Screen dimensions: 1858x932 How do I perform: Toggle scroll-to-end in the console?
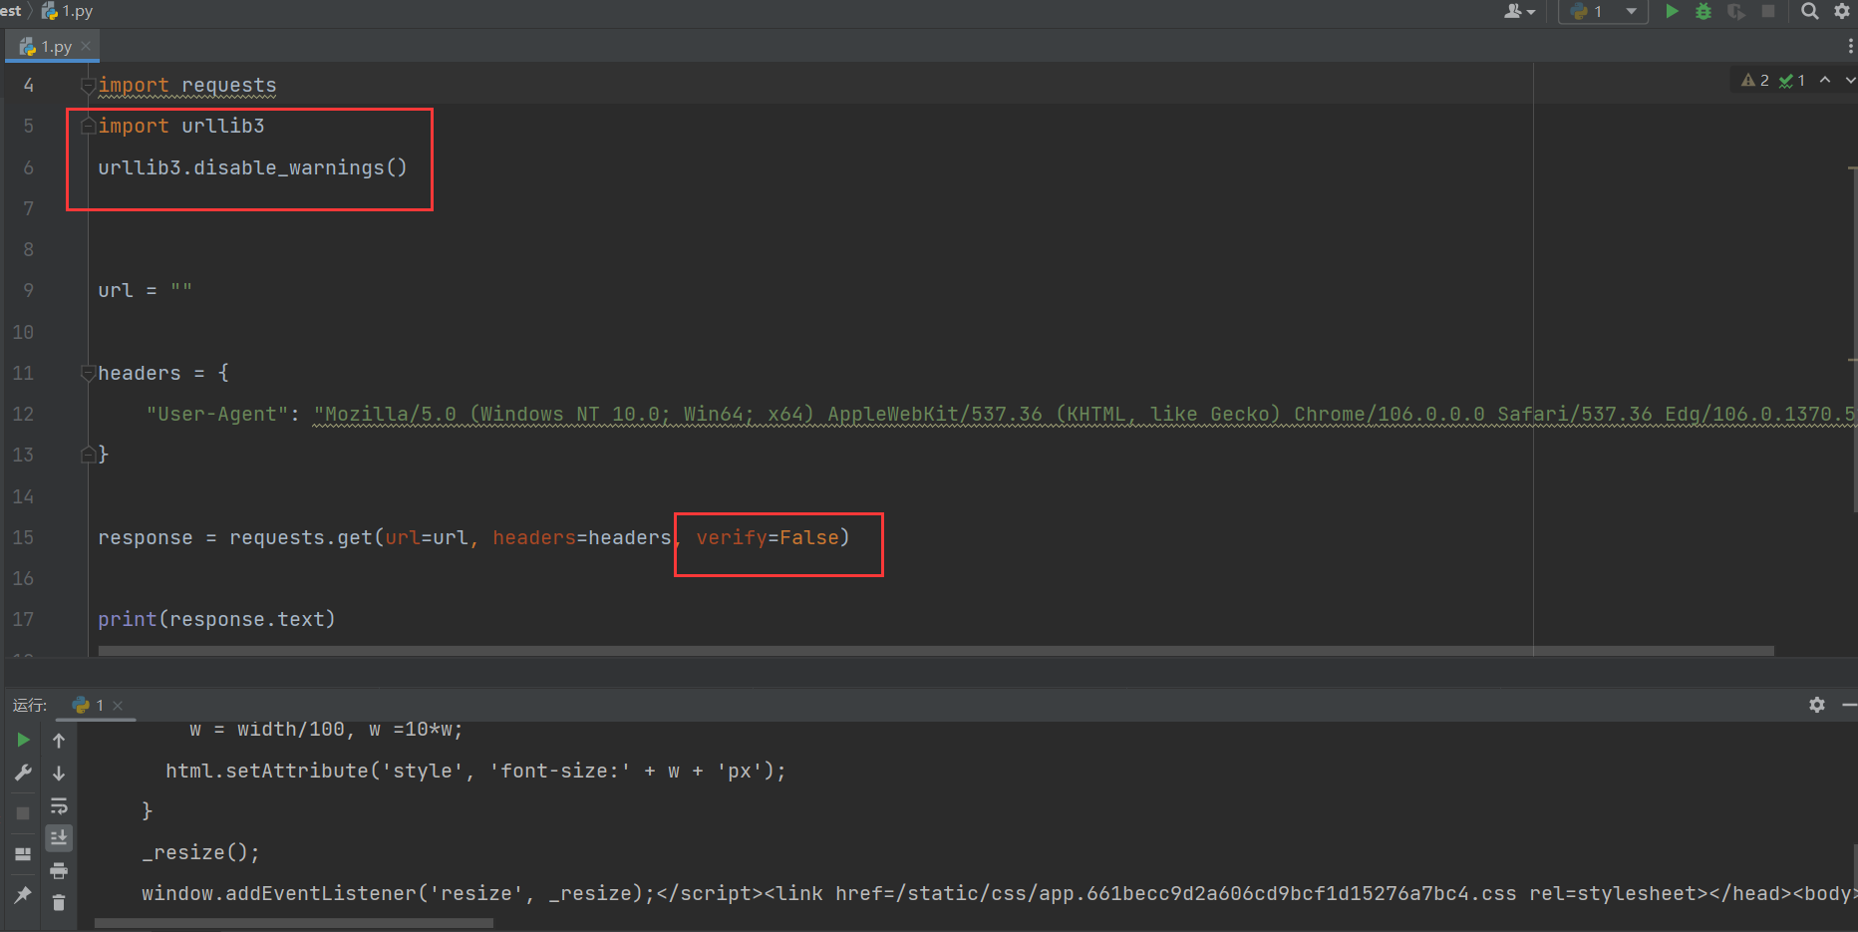point(59,838)
